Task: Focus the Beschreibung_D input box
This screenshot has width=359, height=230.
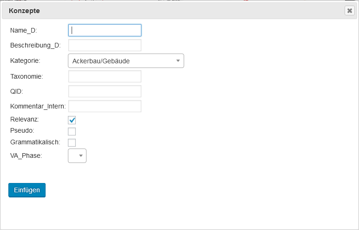Action: (105, 45)
